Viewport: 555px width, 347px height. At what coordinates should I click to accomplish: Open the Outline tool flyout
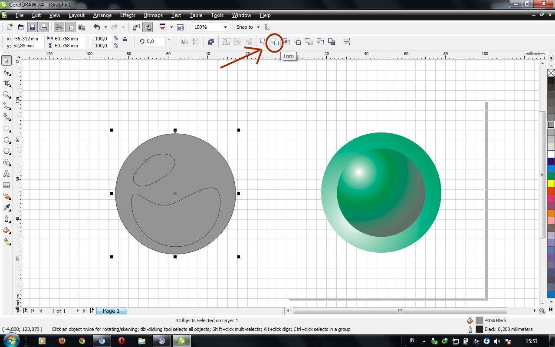click(x=7, y=219)
